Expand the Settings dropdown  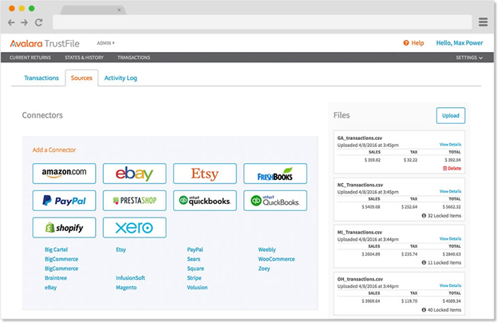[x=469, y=58]
